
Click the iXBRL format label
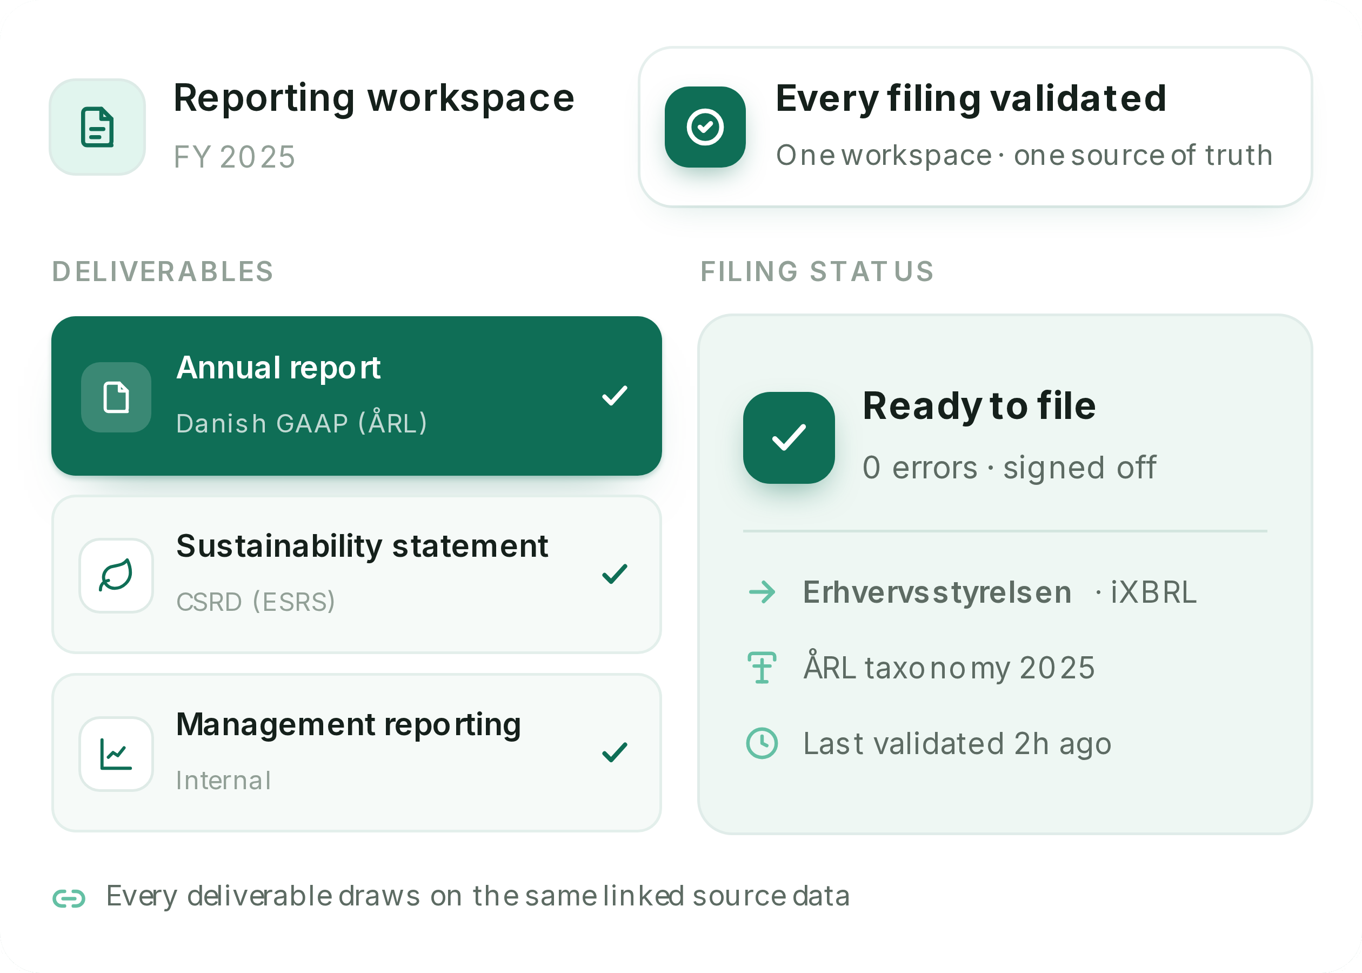coord(1153,592)
